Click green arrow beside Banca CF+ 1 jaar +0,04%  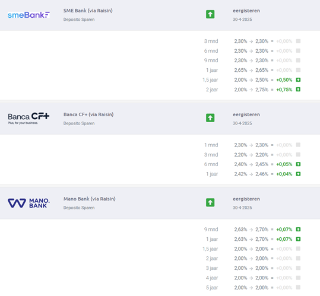(x=298, y=174)
